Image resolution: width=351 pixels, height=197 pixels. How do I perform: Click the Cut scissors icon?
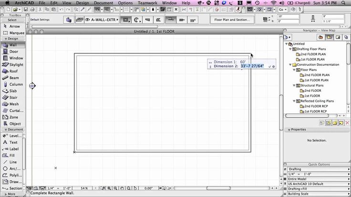coord(40,10)
